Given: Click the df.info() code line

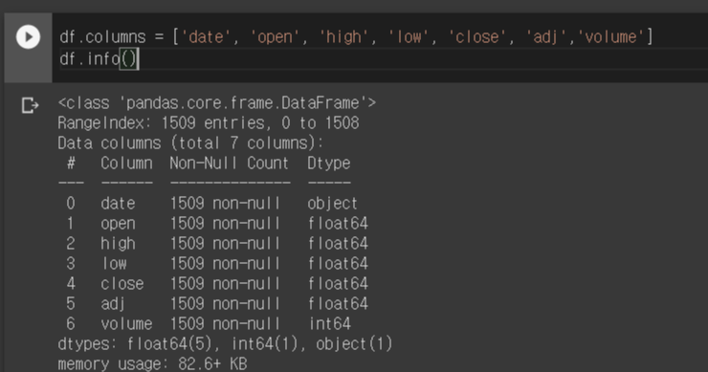Looking at the screenshot, I should pyautogui.click(x=99, y=58).
